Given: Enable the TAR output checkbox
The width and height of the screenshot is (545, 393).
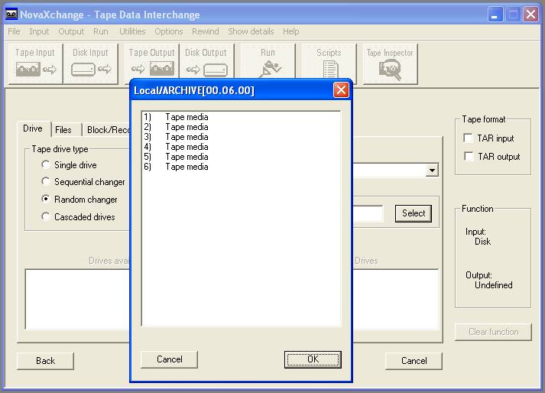Looking at the screenshot, I should (x=469, y=157).
